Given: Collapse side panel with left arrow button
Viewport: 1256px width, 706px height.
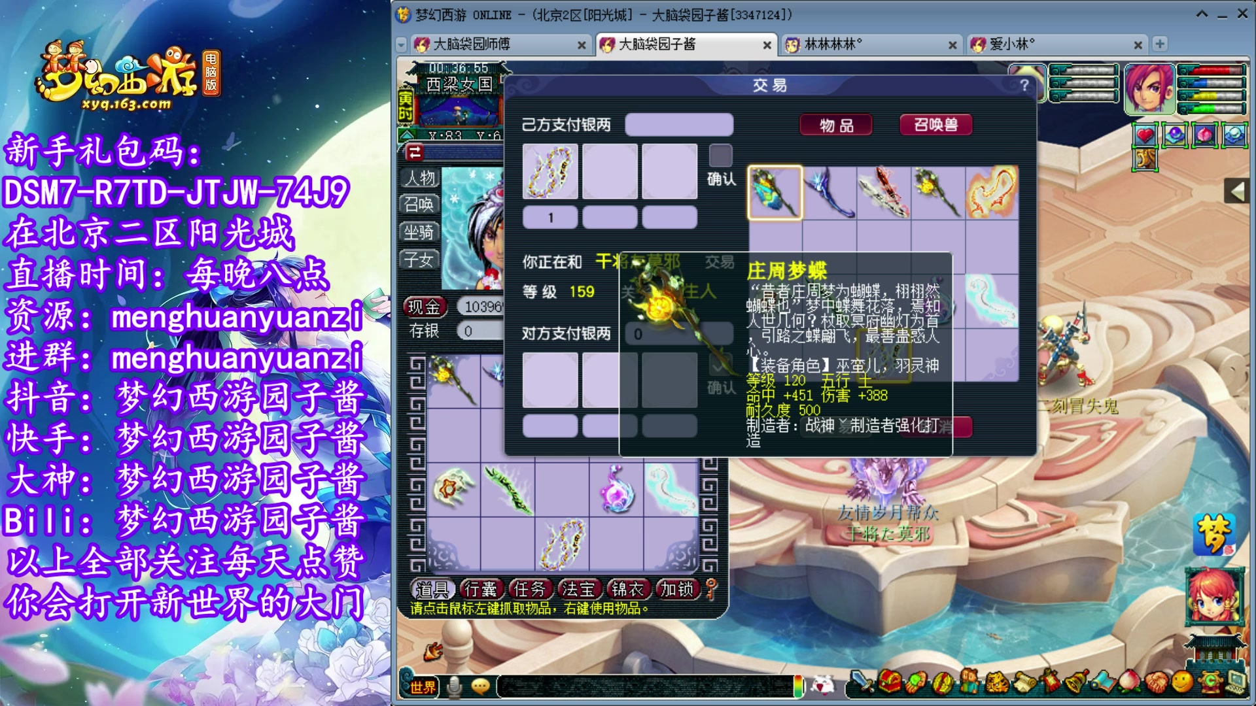Looking at the screenshot, I should tap(1236, 192).
